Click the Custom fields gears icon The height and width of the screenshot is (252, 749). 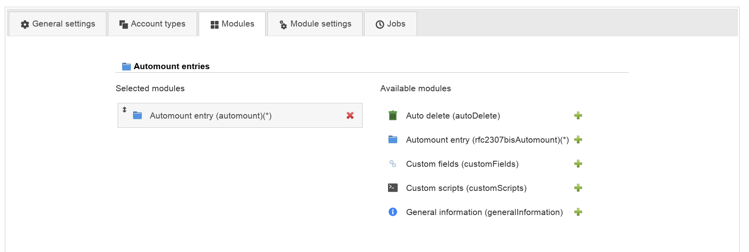392,164
